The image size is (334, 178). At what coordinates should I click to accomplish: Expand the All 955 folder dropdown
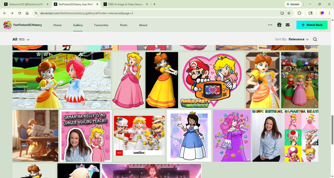[21, 39]
